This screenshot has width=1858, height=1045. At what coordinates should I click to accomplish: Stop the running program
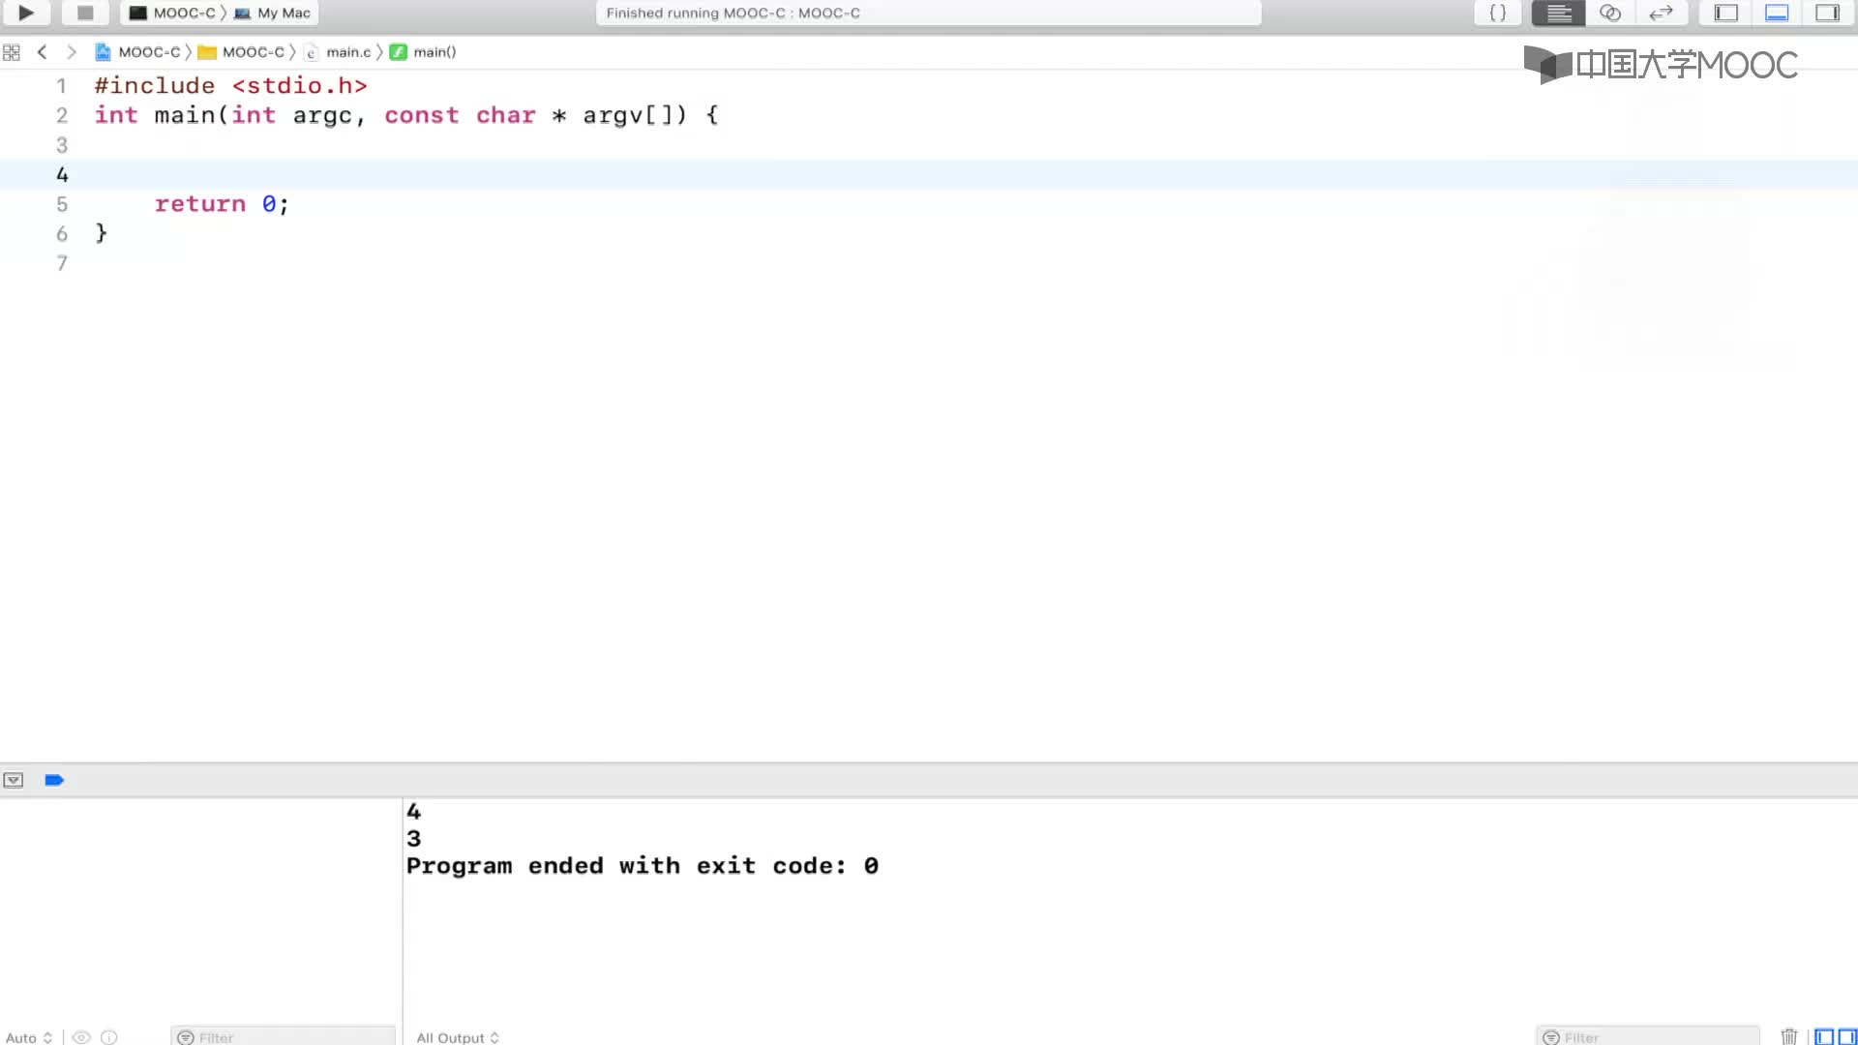pos(85,13)
